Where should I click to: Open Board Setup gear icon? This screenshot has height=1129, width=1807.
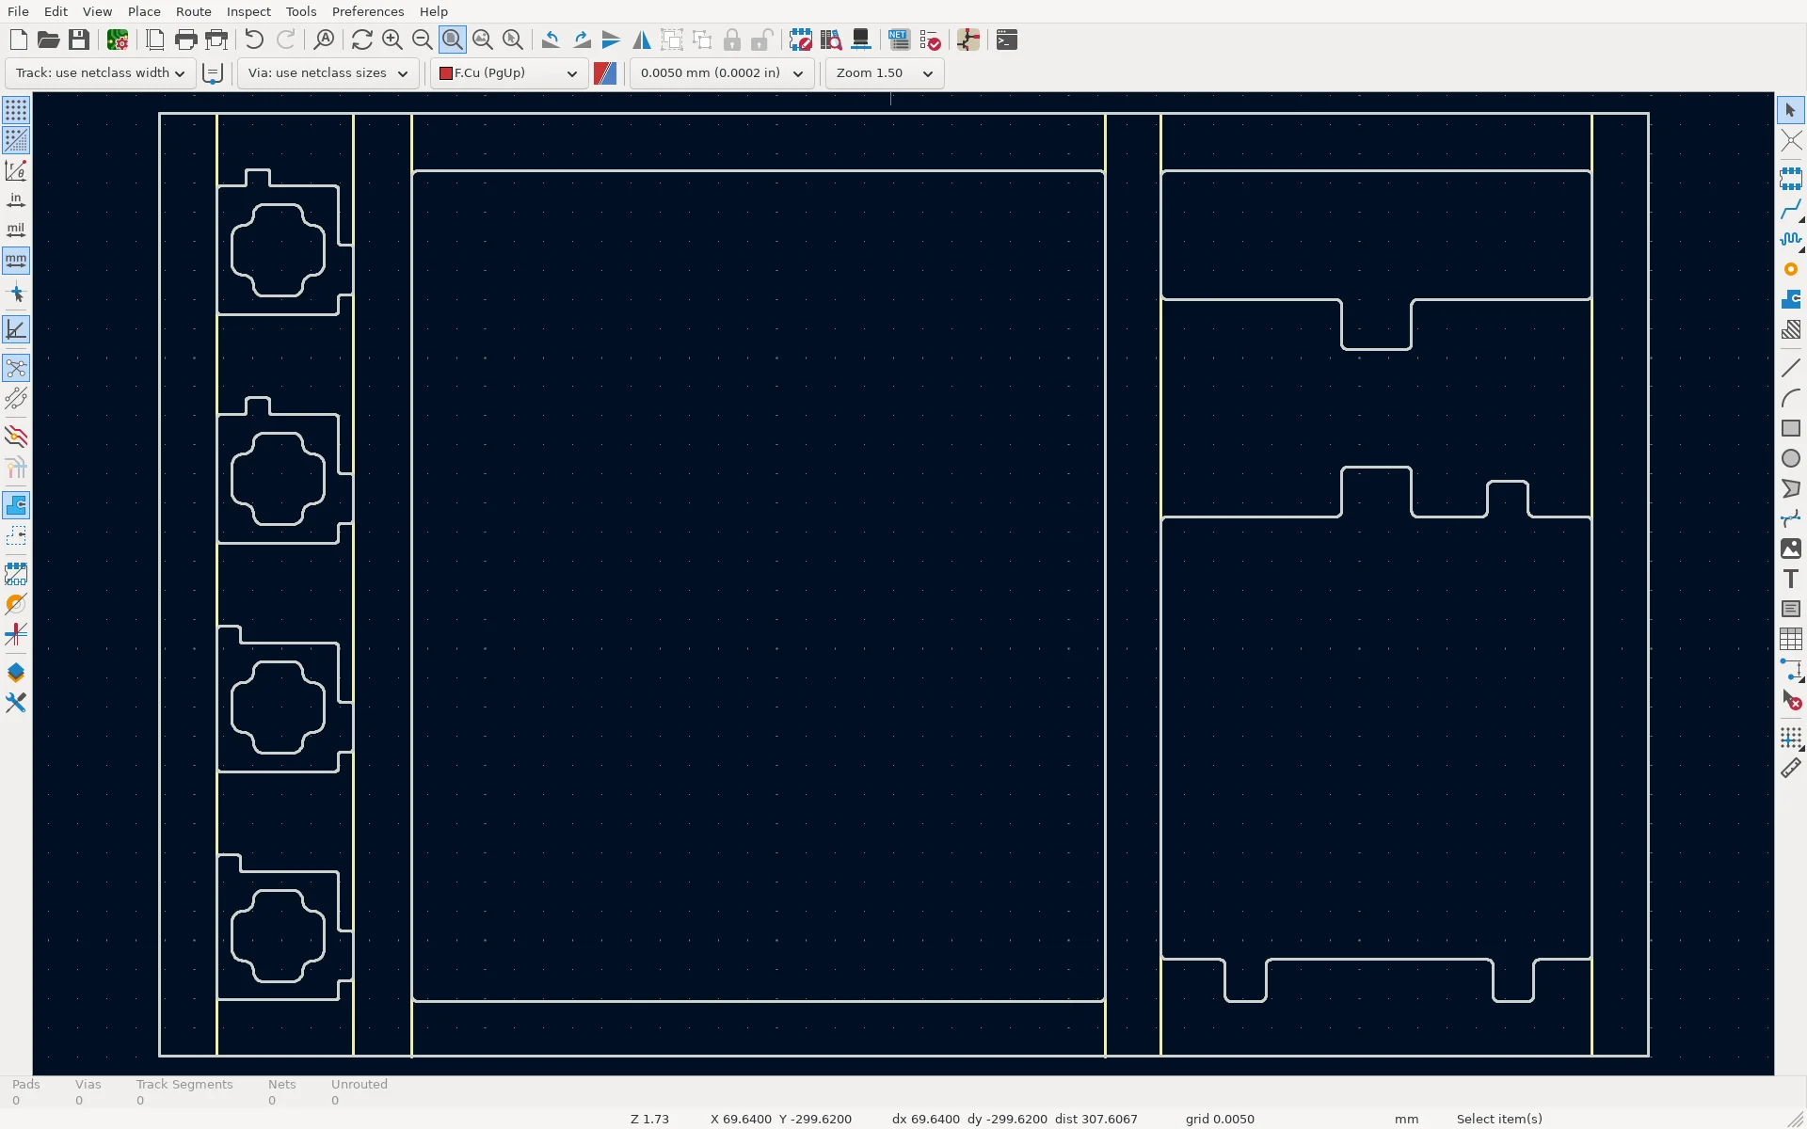118,40
